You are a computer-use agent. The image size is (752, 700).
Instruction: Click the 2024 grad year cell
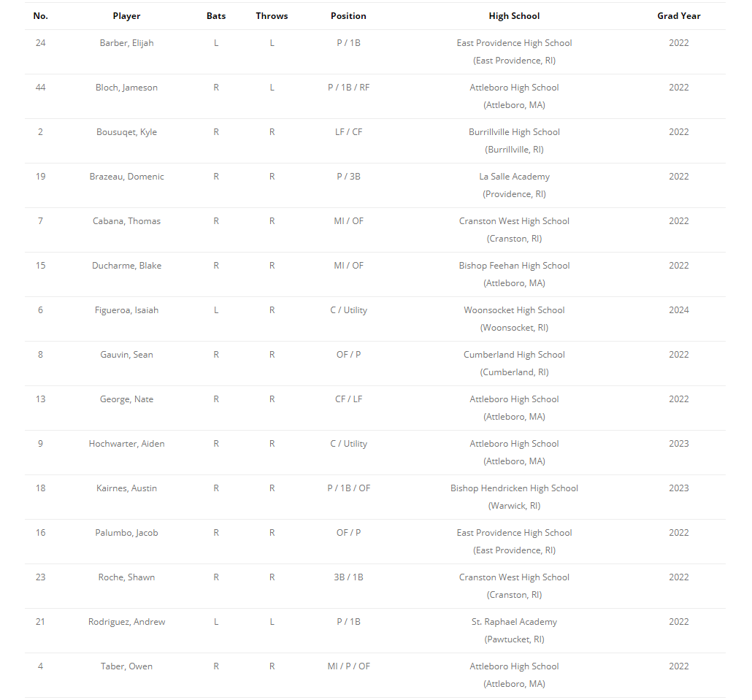point(678,310)
